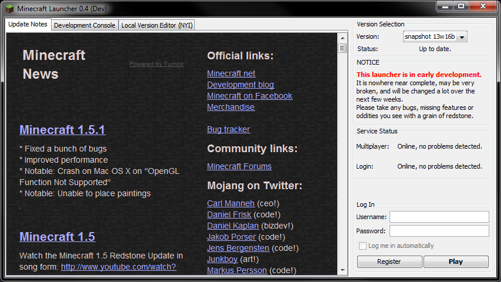This screenshot has width=501, height=282.
Task: Click the Minecraft grass block title icon
Action: [9, 9]
